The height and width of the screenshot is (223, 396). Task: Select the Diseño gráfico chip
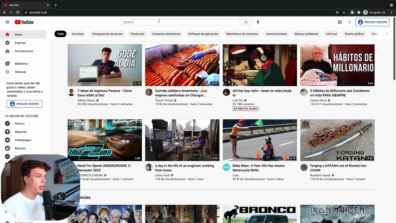pos(354,34)
